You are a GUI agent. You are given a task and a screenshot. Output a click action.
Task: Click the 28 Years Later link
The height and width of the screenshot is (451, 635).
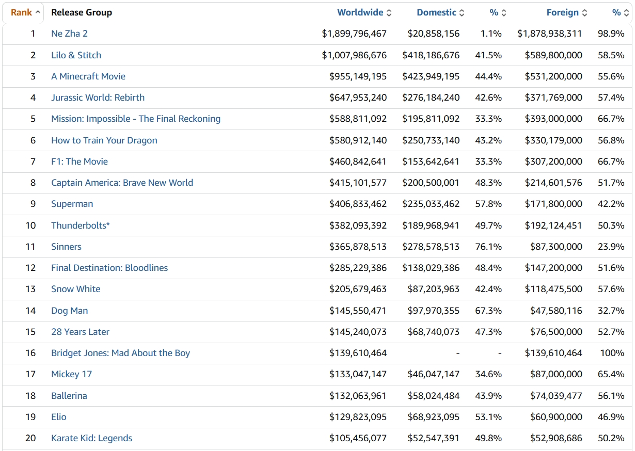[80, 332]
